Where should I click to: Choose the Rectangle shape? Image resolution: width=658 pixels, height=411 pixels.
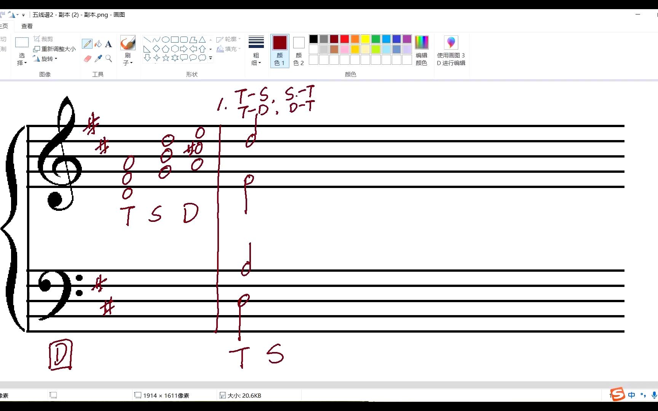click(175, 40)
